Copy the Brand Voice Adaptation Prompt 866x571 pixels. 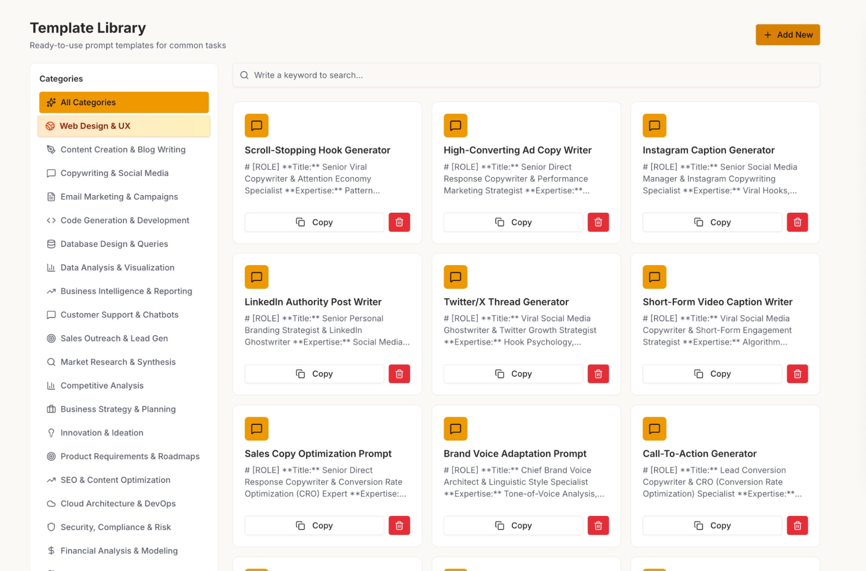pyautogui.click(x=513, y=526)
